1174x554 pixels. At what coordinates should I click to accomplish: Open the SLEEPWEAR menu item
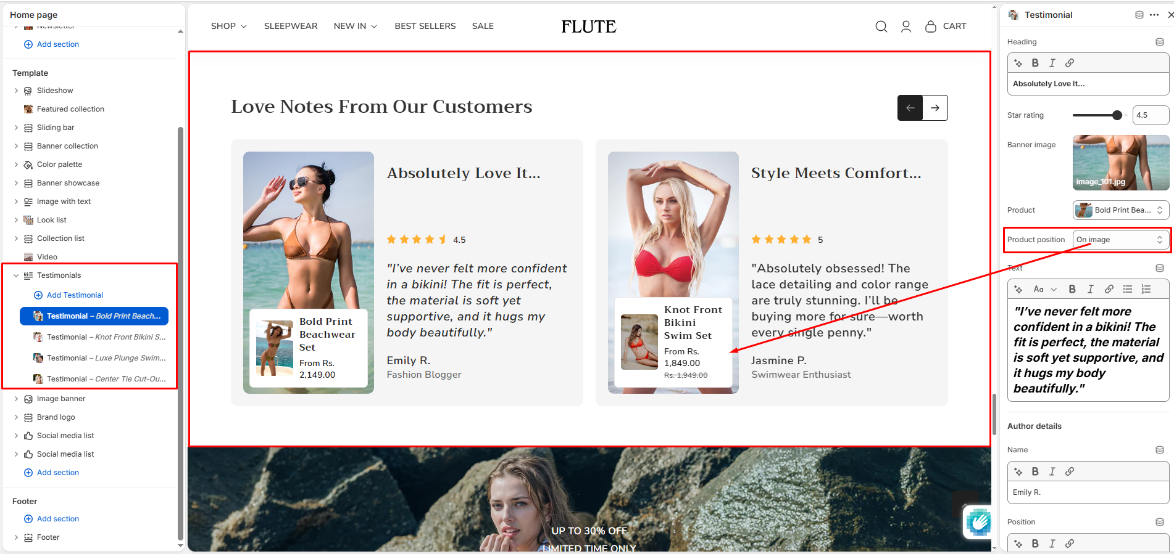pos(291,26)
